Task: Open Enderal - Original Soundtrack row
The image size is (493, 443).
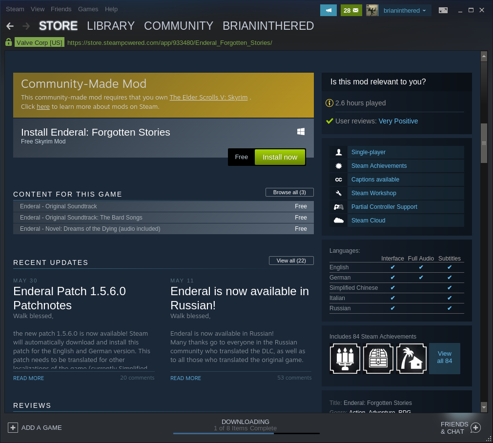Action: coord(164,206)
